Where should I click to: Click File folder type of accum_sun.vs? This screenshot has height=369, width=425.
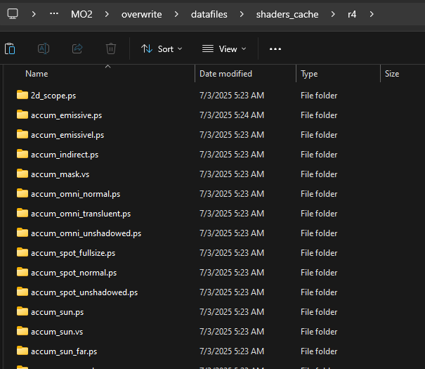pyautogui.click(x=319, y=332)
